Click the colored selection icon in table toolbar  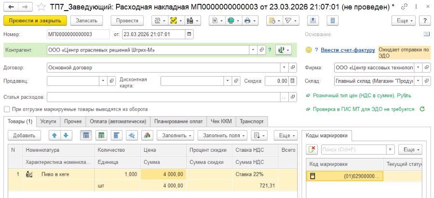coord(147,135)
